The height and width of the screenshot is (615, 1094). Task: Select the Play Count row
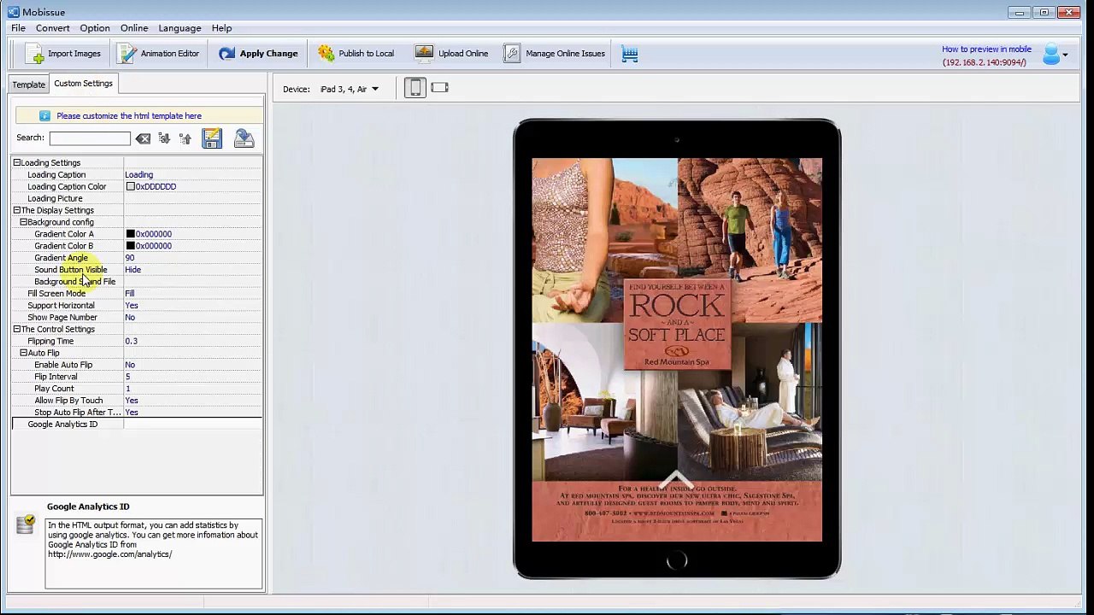pyautogui.click(x=137, y=389)
